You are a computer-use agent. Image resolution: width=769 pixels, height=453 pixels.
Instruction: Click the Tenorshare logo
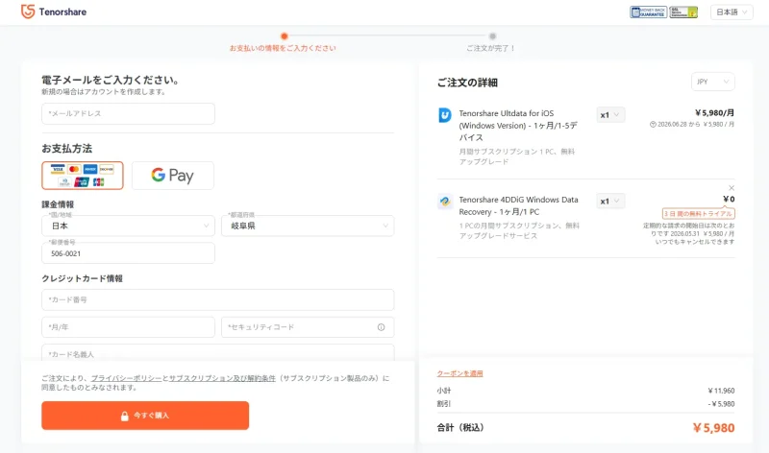(54, 12)
